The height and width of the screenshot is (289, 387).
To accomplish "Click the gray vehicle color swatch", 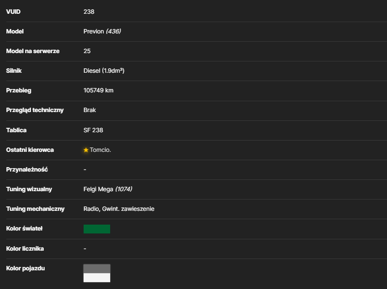I will [97, 269].
